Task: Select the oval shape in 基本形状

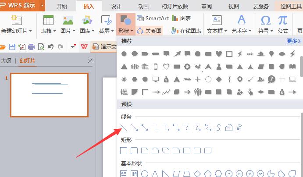Action: point(145,174)
